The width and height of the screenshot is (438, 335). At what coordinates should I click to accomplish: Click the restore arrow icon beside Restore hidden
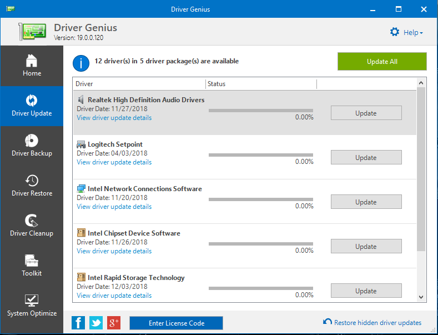328,322
